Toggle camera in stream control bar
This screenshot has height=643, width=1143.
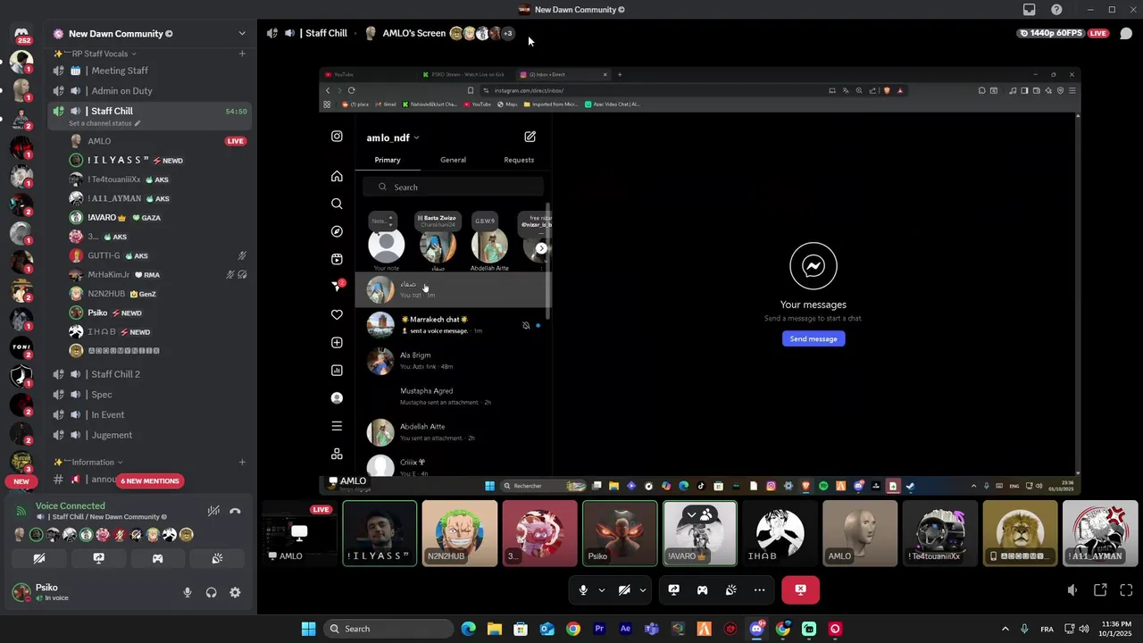pos(624,589)
